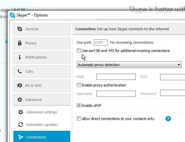The width and height of the screenshot is (185, 142).
Task: Click the 'Skype™ - Options' window title
Action: [x=32, y=15]
